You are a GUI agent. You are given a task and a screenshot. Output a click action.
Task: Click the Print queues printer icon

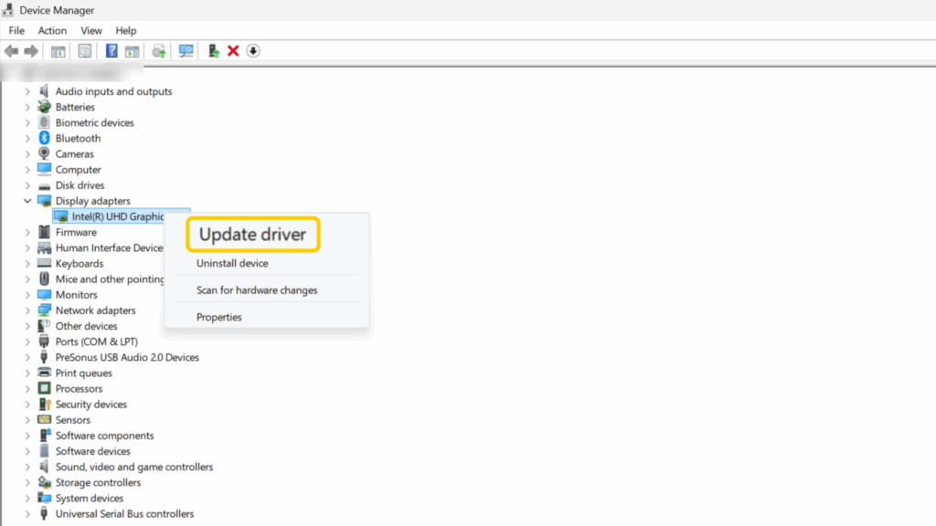(x=44, y=373)
